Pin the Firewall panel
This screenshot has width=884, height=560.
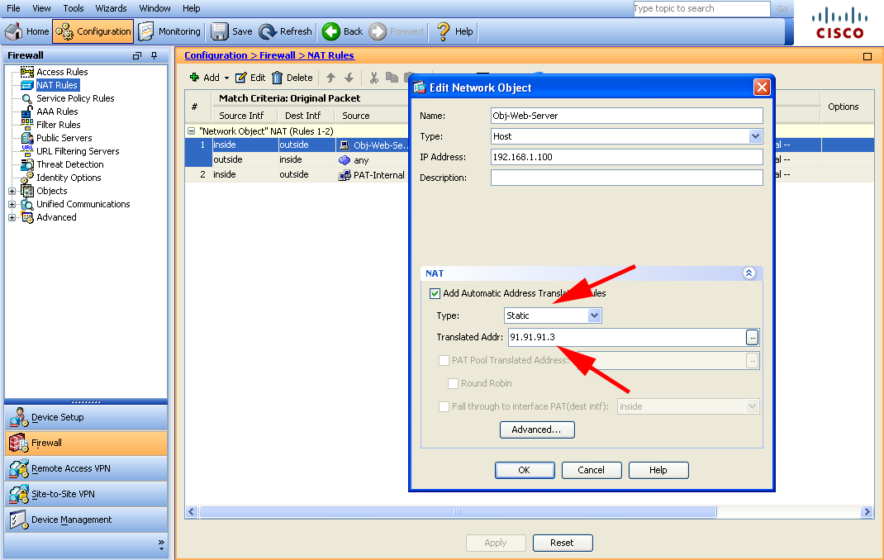click(x=154, y=56)
